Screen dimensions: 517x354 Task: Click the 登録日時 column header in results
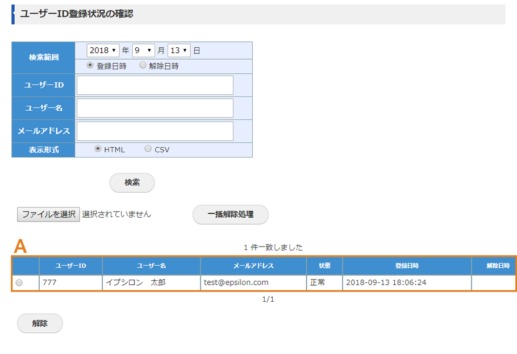coord(407,266)
